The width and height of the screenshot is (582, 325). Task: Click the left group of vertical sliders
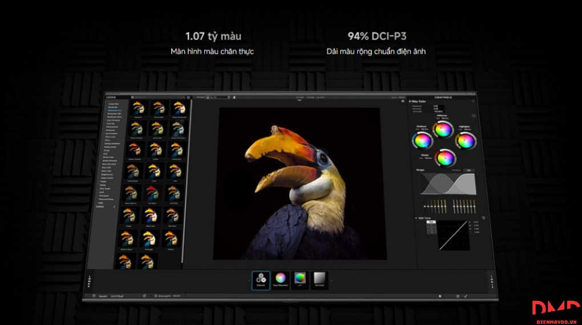(435, 206)
